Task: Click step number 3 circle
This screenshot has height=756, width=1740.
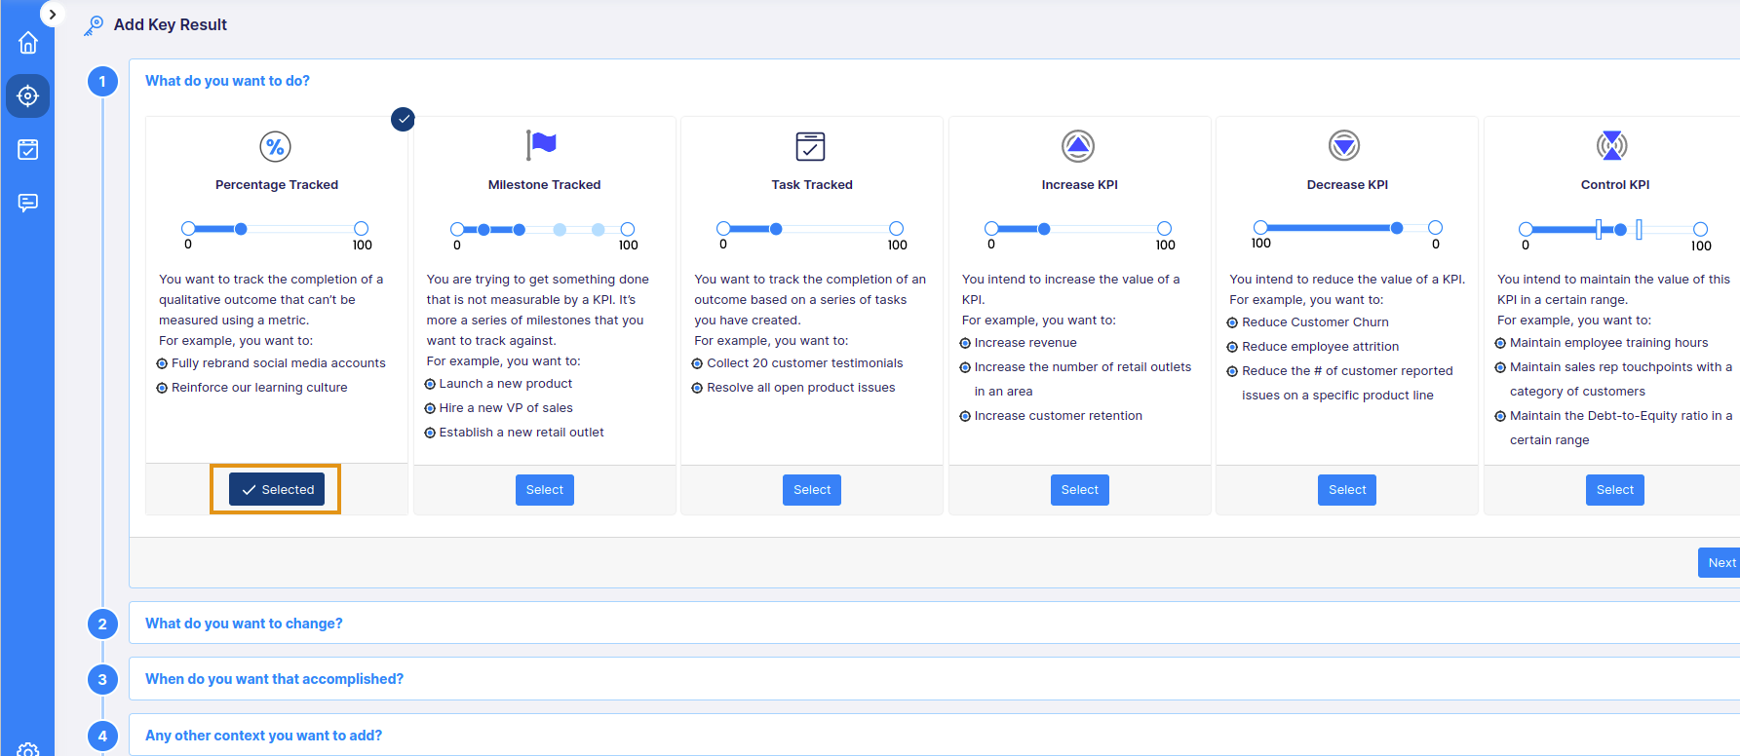Action: coord(102,680)
